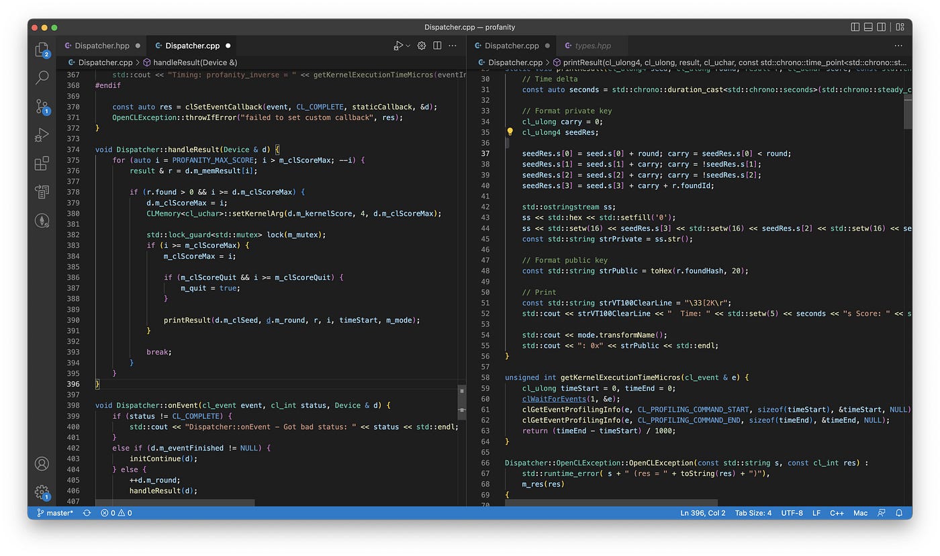Screen dimensions: 940x556
Task: Toggle bottom panel from title bar
Action: (x=868, y=27)
